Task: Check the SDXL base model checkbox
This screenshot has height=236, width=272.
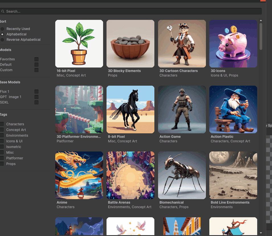Action: [36, 102]
